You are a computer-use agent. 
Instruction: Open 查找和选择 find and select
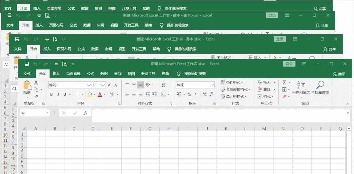click(320, 90)
